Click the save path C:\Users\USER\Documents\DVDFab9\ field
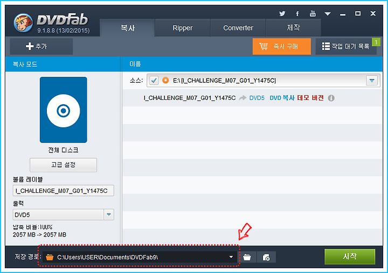 tap(140, 257)
